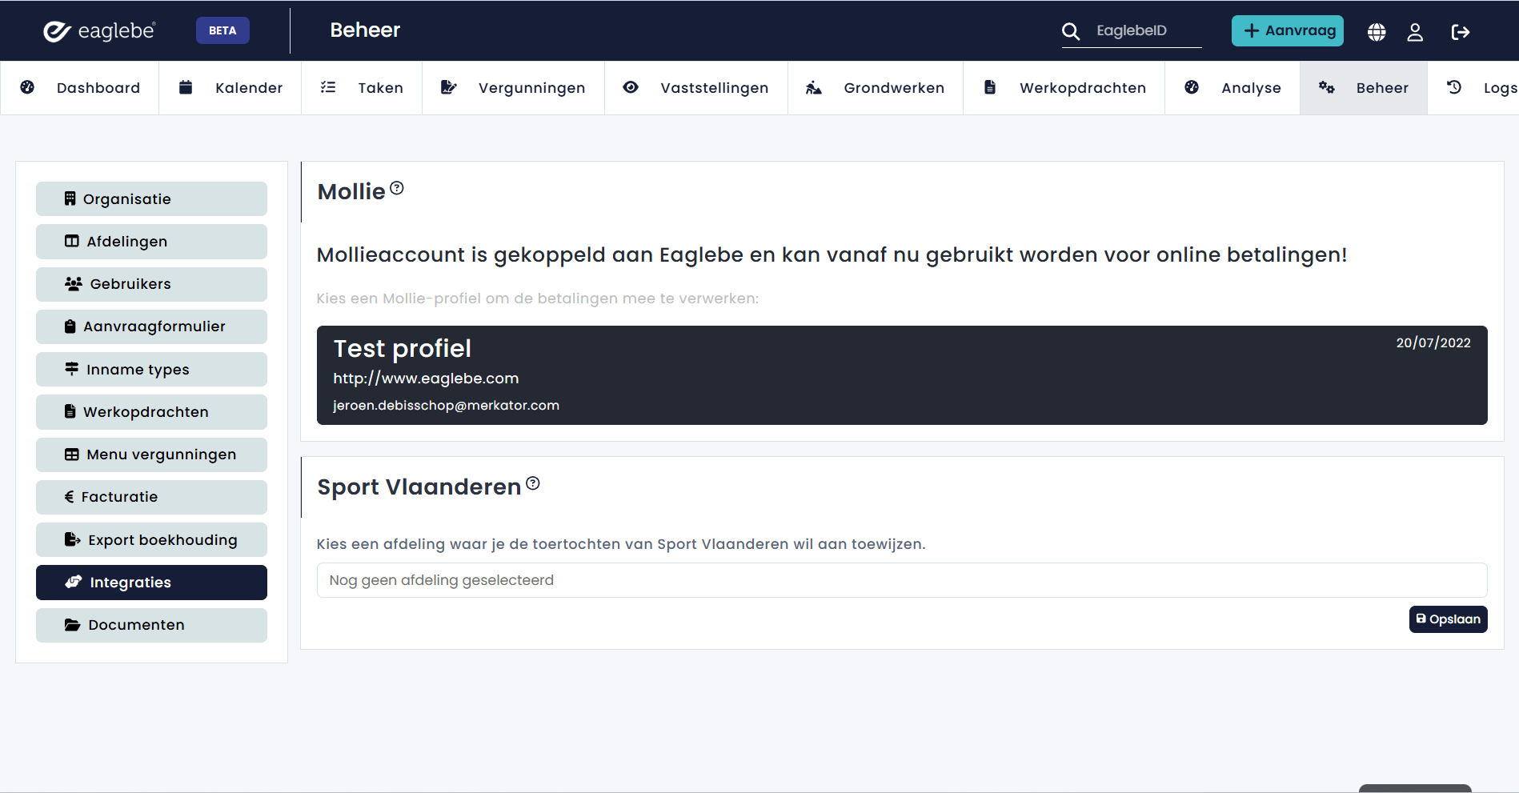This screenshot has height=793, width=1519.
Task: Click the logout icon
Action: [1460, 32]
